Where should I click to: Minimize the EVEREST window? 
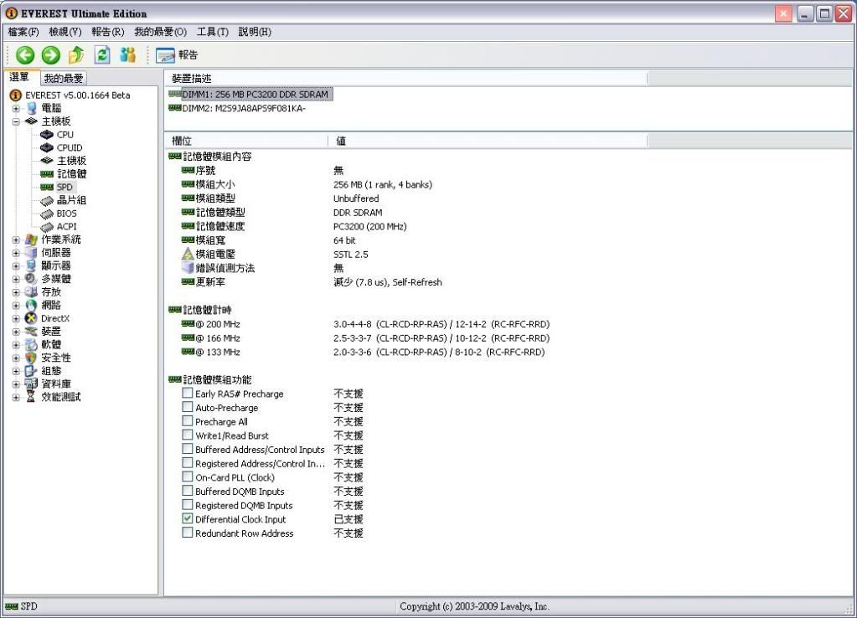(805, 13)
